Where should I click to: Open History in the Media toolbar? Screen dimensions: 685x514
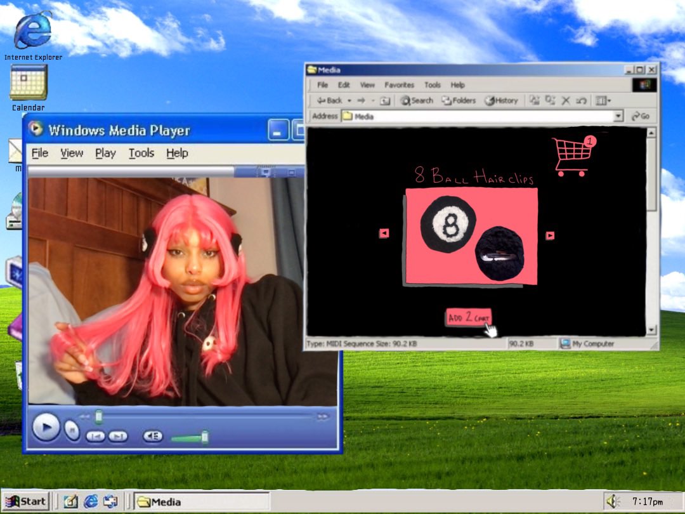pyautogui.click(x=501, y=100)
